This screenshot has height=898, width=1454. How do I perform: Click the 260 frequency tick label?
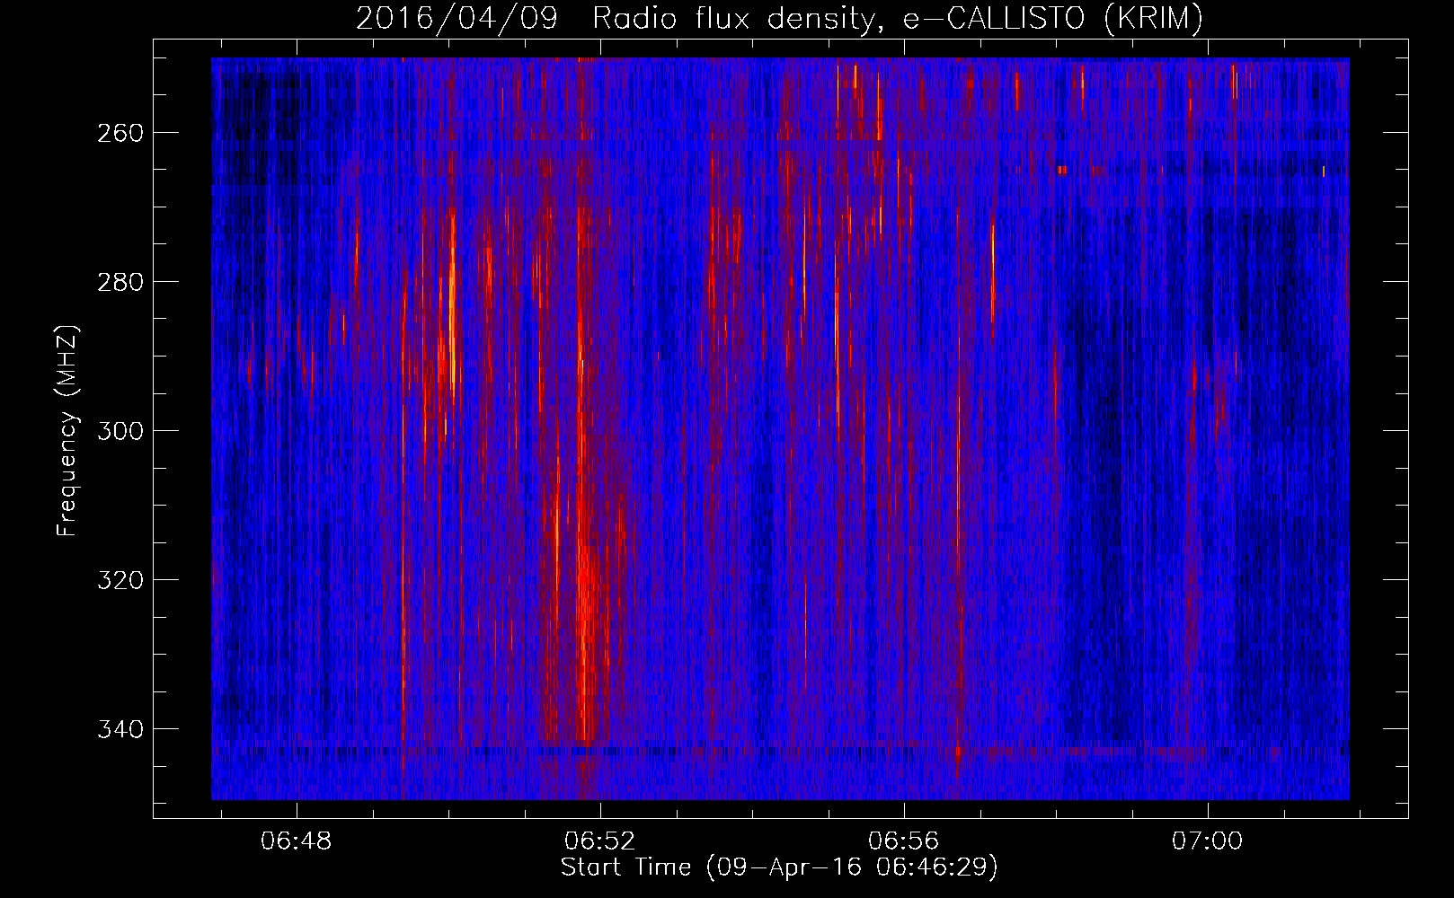120,133
